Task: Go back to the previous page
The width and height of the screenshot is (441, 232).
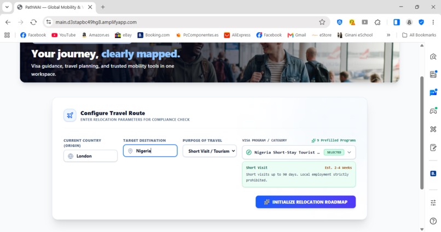Action: pyautogui.click(x=8, y=22)
